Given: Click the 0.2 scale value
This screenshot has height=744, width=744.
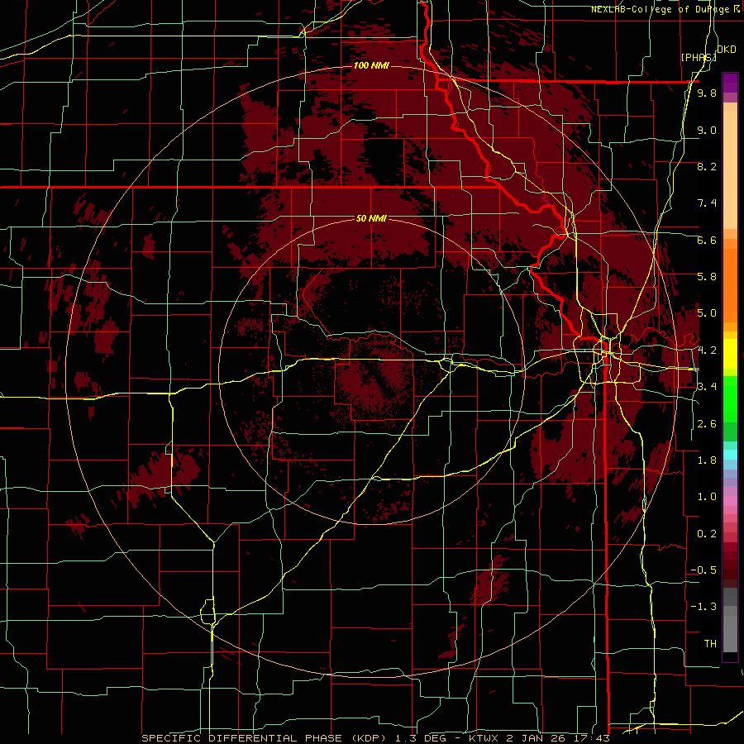Looking at the screenshot, I should coord(707,534).
